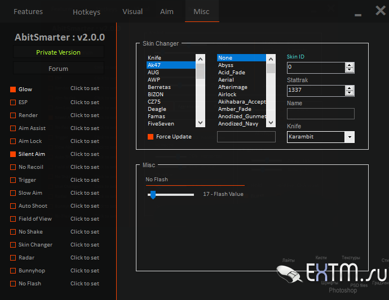389x300 pixels.
Task: Click skin list scroll-down arrow
Action: click(271, 123)
